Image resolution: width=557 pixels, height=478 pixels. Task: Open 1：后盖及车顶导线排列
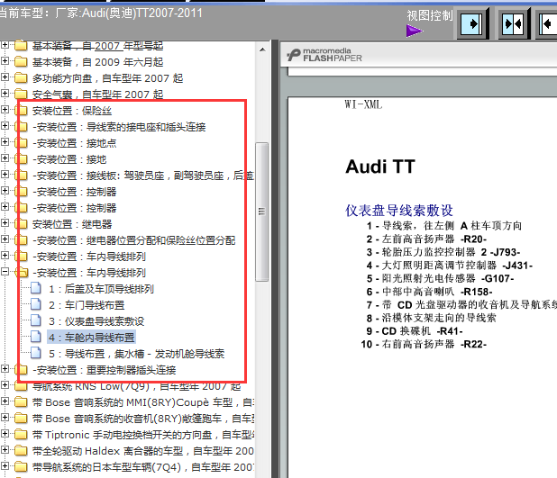point(101,289)
